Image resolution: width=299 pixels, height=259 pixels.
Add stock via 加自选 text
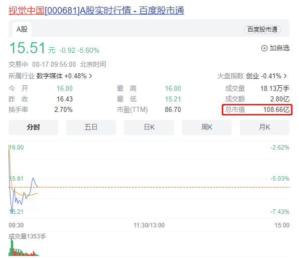(279, 48)
